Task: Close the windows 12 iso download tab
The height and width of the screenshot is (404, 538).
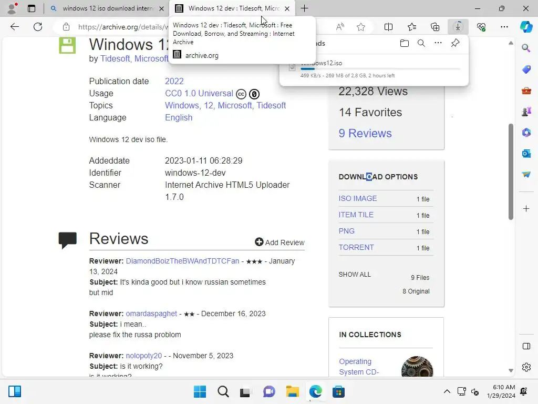Action: pos(161,8)
